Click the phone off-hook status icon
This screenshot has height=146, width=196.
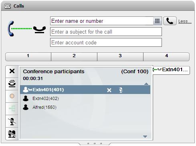[x=26, y=29]
